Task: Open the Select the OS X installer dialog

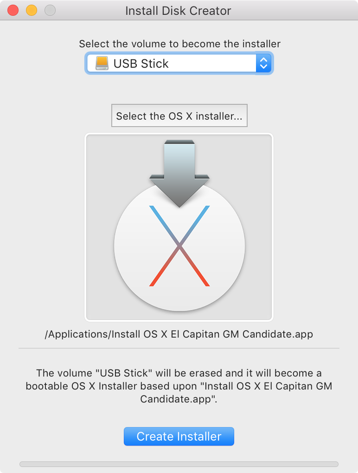Action: click(x=179, y=115)
